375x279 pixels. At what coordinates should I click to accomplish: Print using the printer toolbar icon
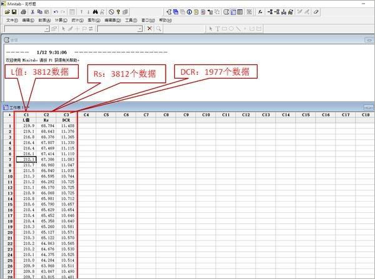pyautogui.click(x=24, y=12)
